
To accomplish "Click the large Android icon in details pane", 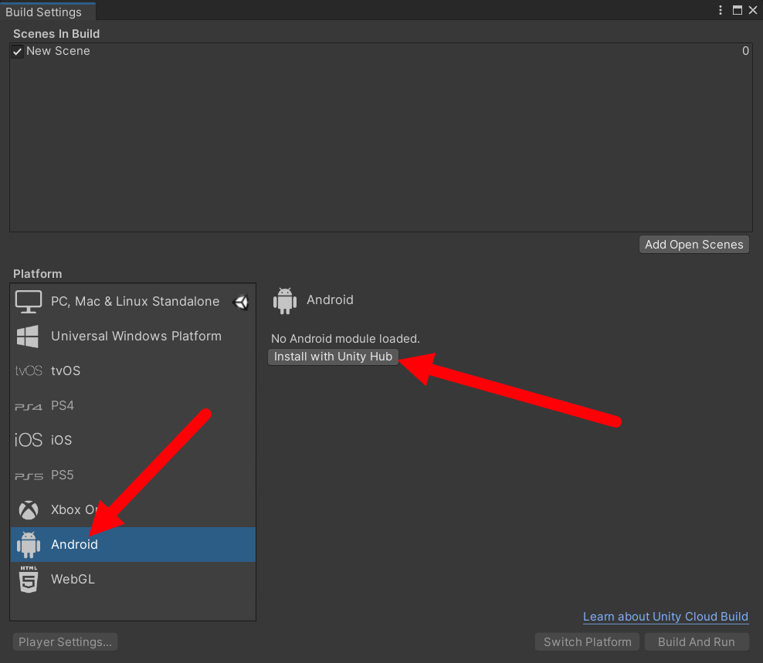I will (x=285, y=300).
